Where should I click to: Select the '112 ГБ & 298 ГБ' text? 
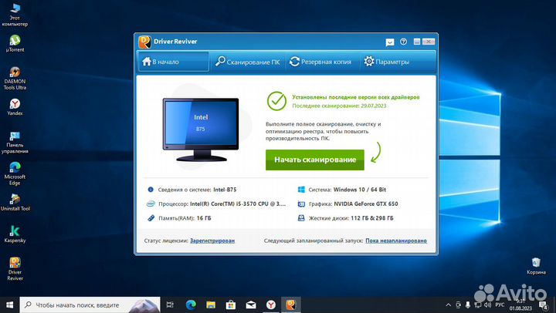[x=372, y=218]
